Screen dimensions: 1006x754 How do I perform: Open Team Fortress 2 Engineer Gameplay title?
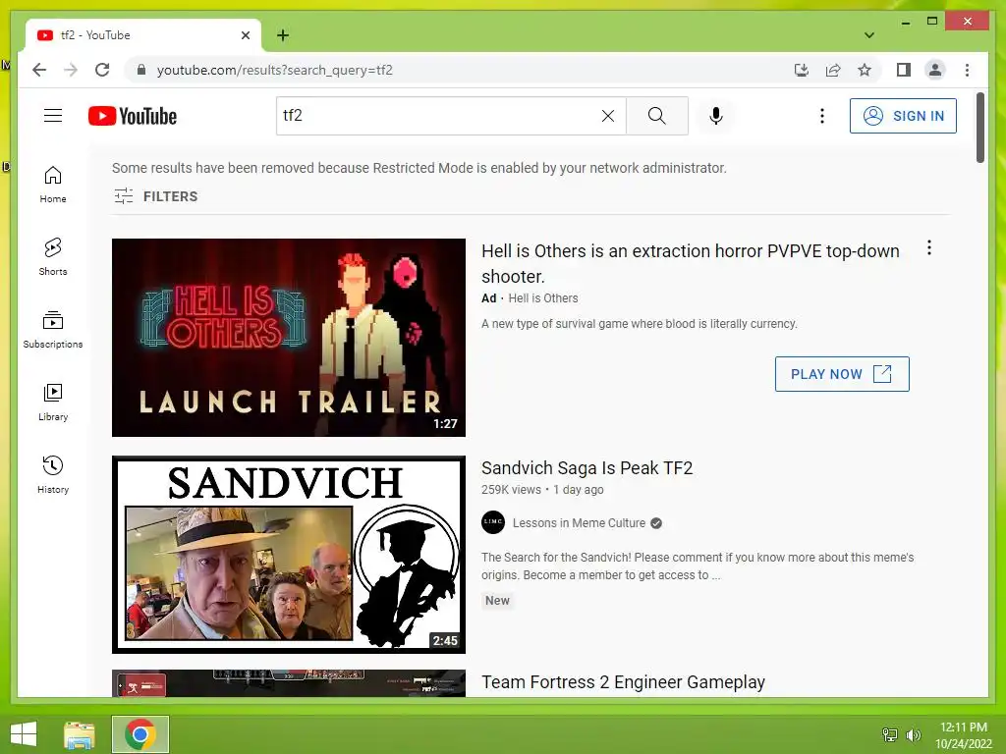click(623, 682)
